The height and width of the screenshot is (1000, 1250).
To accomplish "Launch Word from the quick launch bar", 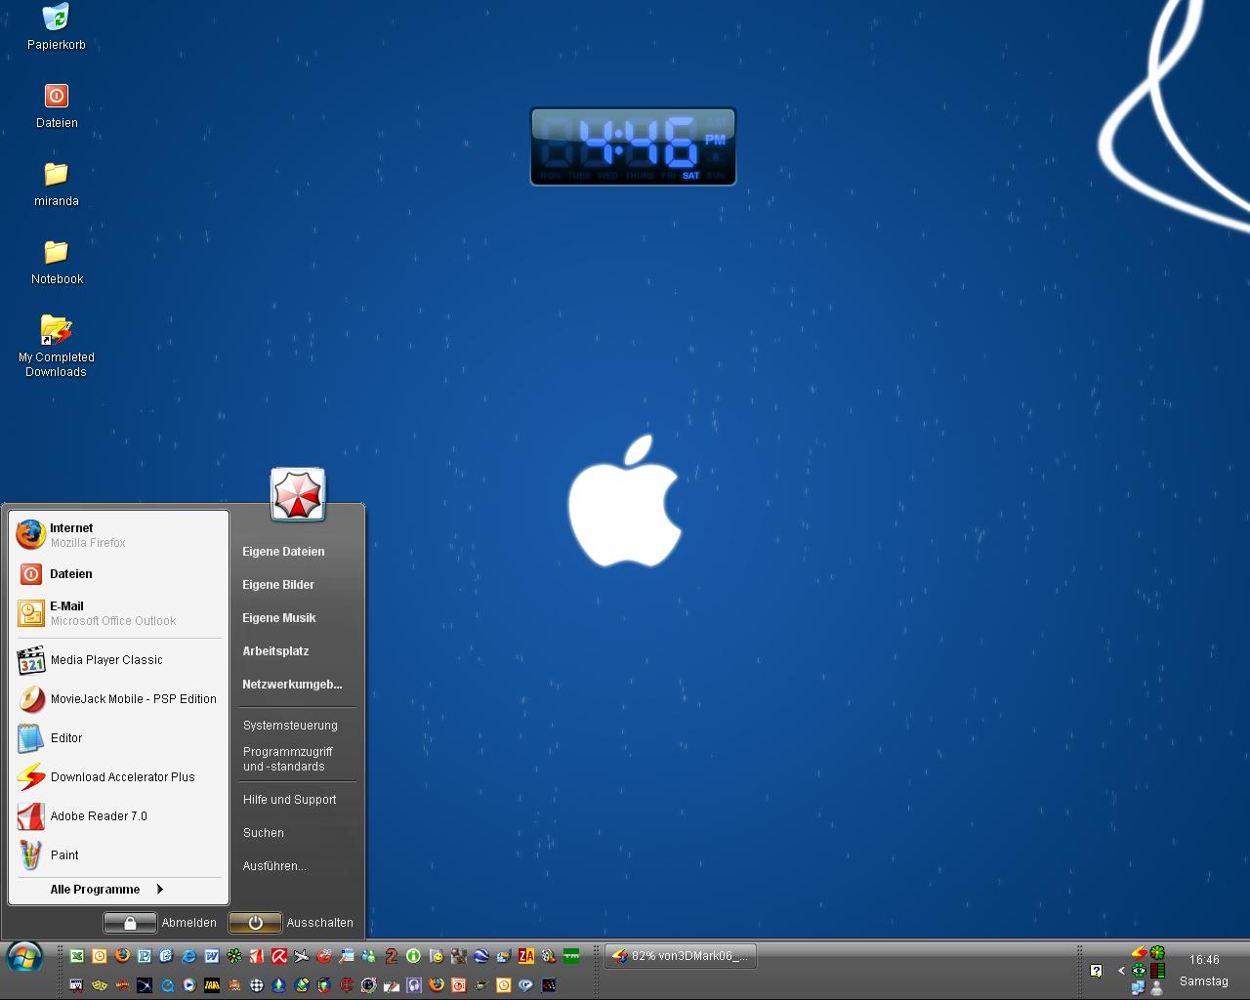I will coord(212,956).
